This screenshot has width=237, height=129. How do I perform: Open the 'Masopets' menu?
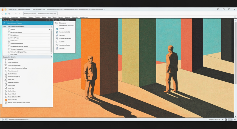point(23,17)
